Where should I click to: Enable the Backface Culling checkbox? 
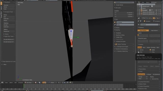point(115,35)
